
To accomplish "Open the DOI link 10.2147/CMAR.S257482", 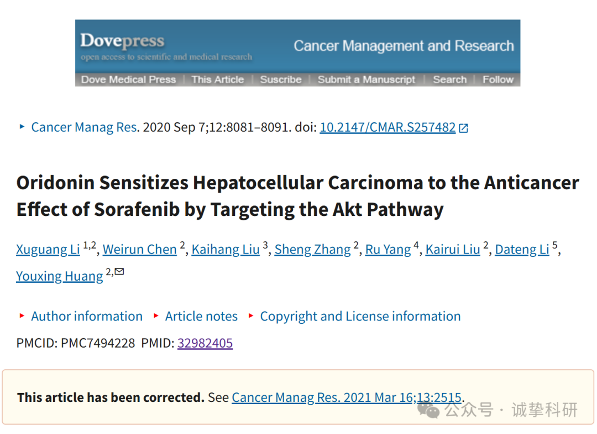I will pyautogui.click(x=387, y=127).
